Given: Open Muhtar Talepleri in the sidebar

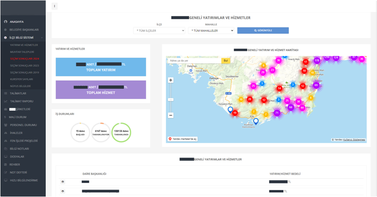Looking at the screenshot, I should click(22, 52).
